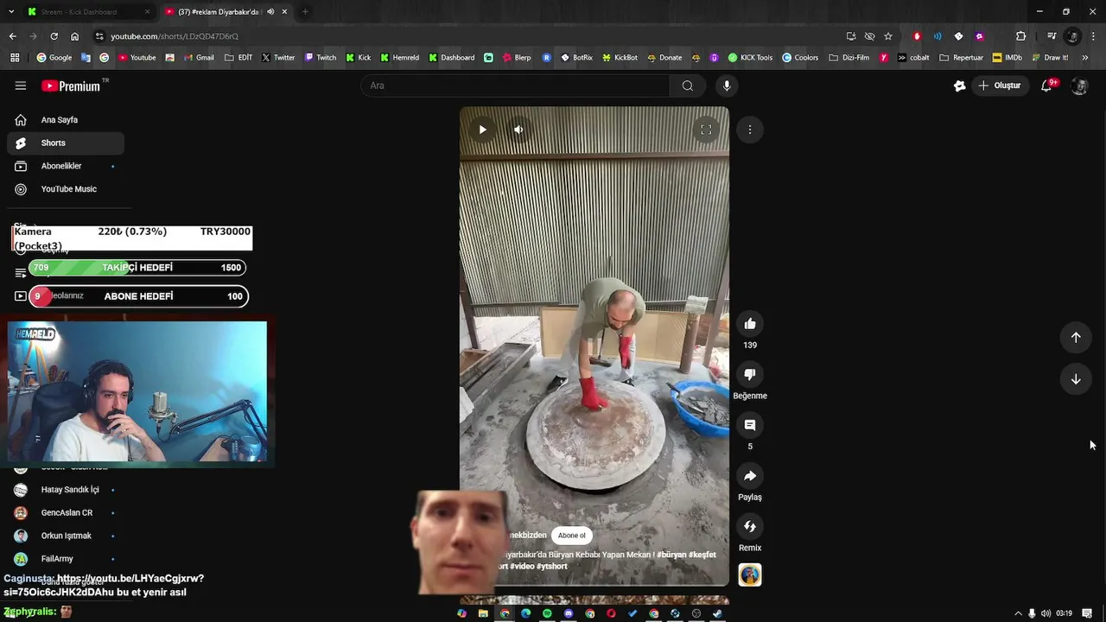
Task: Toggle the YouTube hamburger guide menu
Action: click(x=21, y=86)
